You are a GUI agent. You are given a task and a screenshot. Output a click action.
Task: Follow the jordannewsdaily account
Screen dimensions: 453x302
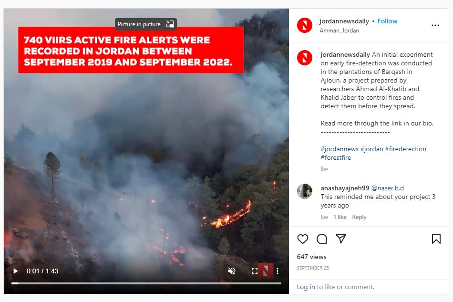pyautogui.click(x=387, y=21)
